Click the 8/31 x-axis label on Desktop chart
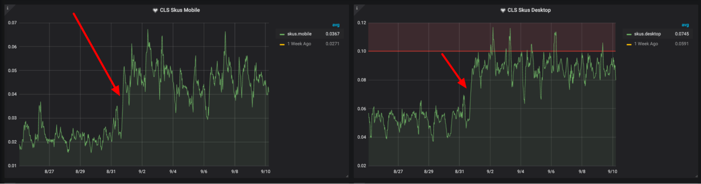 459,171
